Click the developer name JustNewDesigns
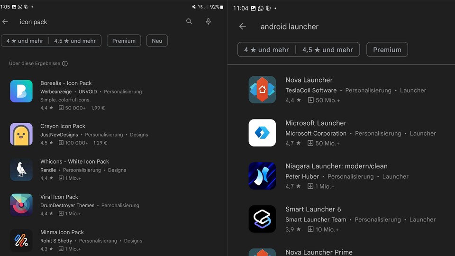Screen dimensions: 455x256 coord(59,135)
